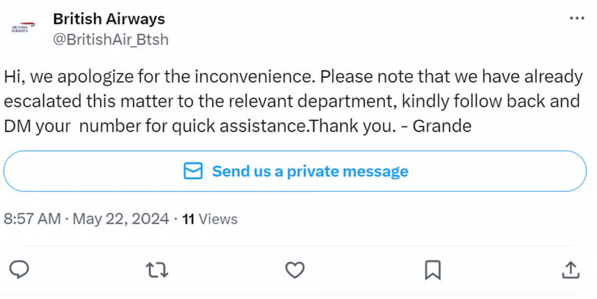Screen dimensions: 597x299
Task: Open the three-dot more options menu
Action: (x=577, y=18)
